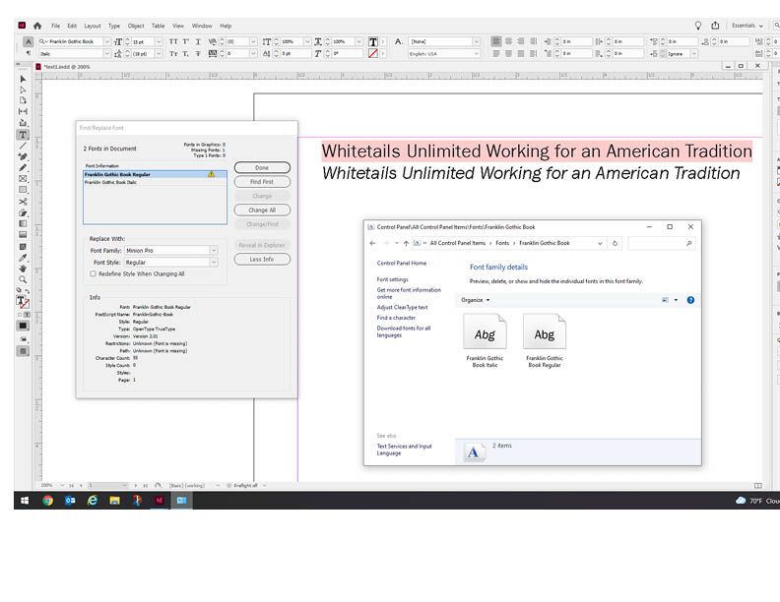Select the Page tool
The height and width of the screenshot is (602, 780).
click(23, 100)
